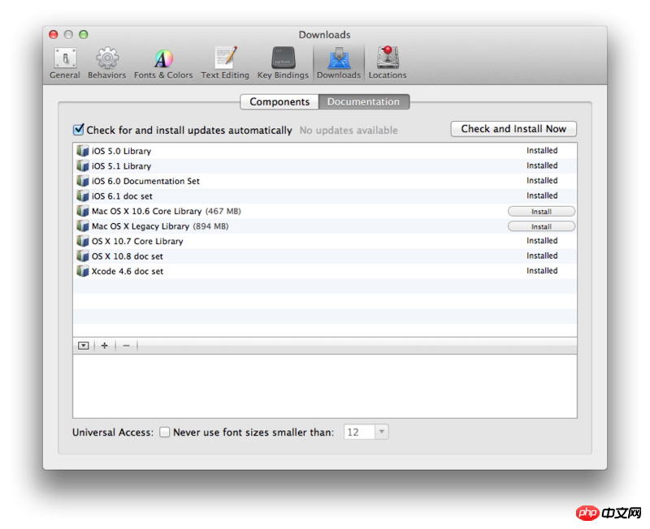Select the Downloads preferences pane
This screenshot has width=650, height=529.
tap(339, 63)
